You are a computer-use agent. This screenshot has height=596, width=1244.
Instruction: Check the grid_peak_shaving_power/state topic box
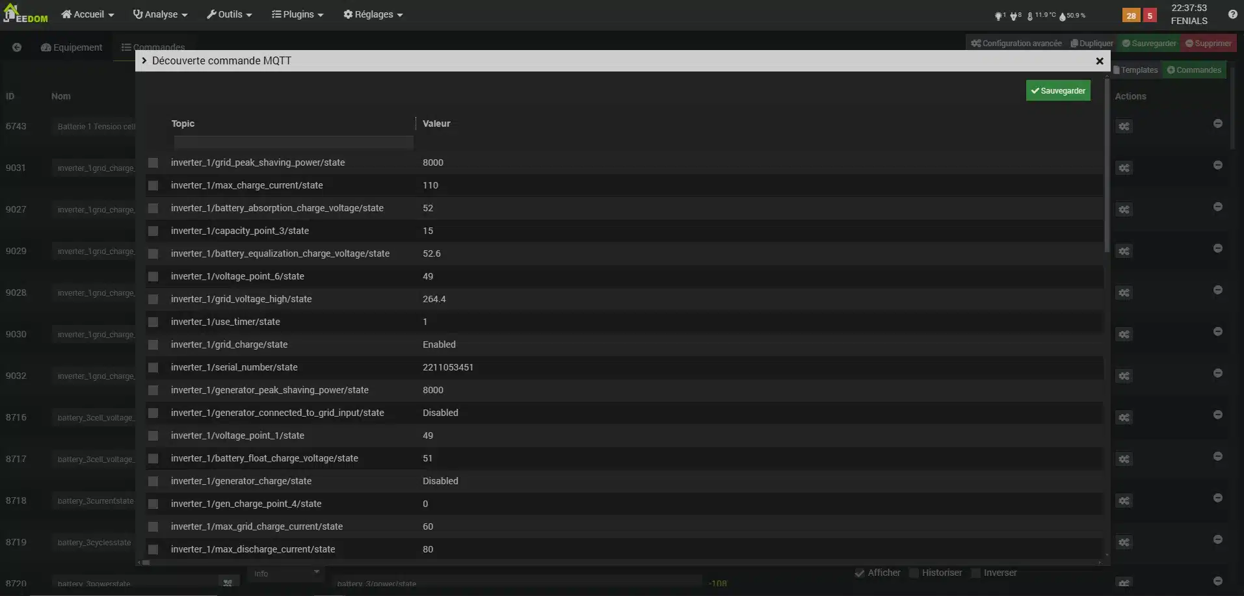pos(153,162)
